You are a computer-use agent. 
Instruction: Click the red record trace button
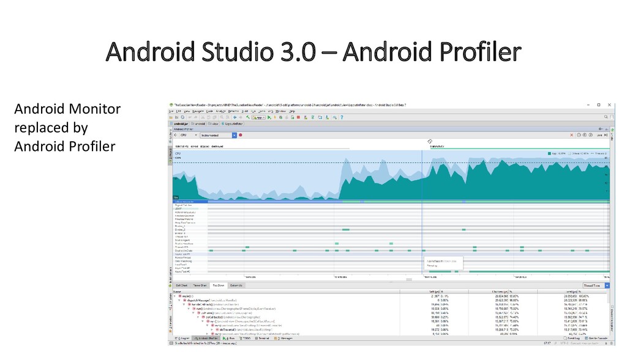pos(240,135)
